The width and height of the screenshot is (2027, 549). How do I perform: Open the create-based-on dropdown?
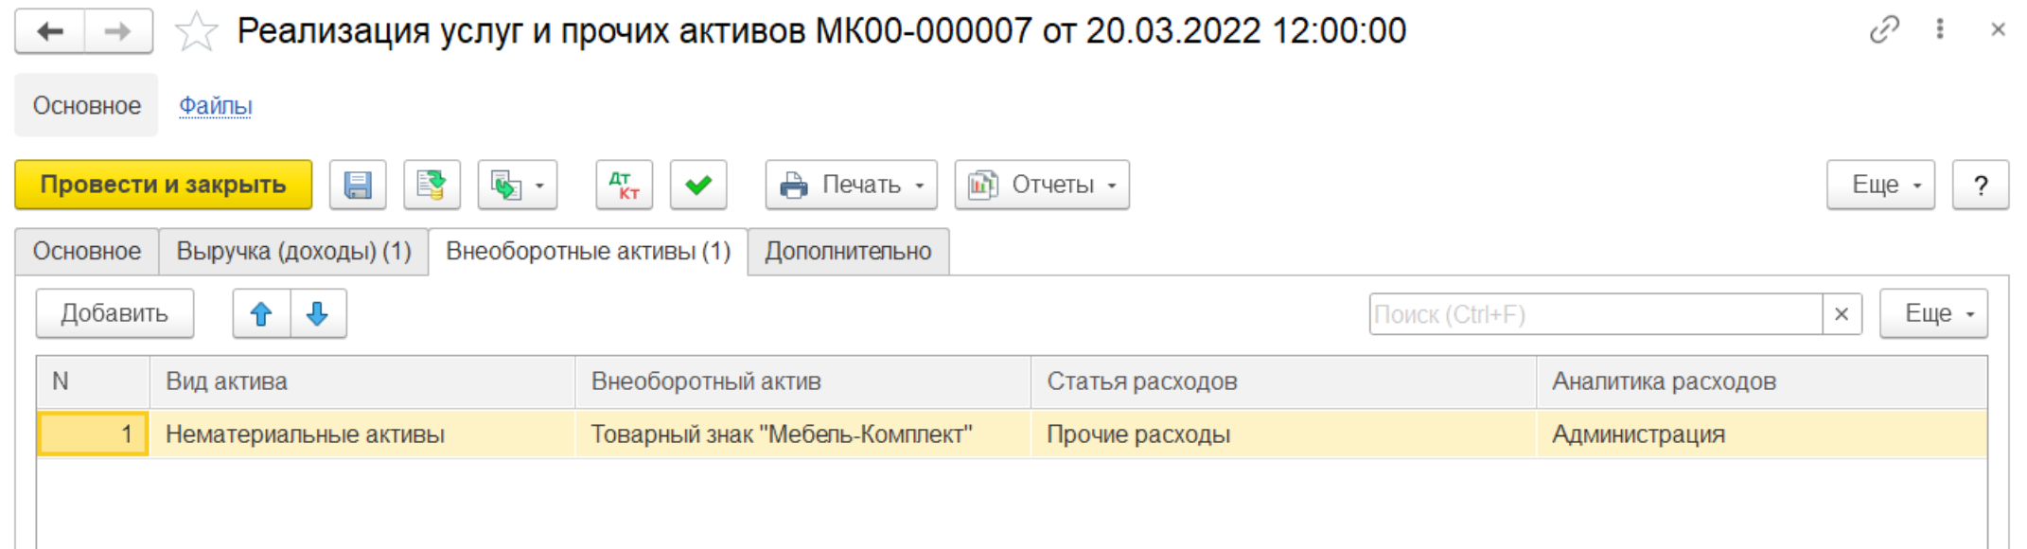tap(518, 185)
